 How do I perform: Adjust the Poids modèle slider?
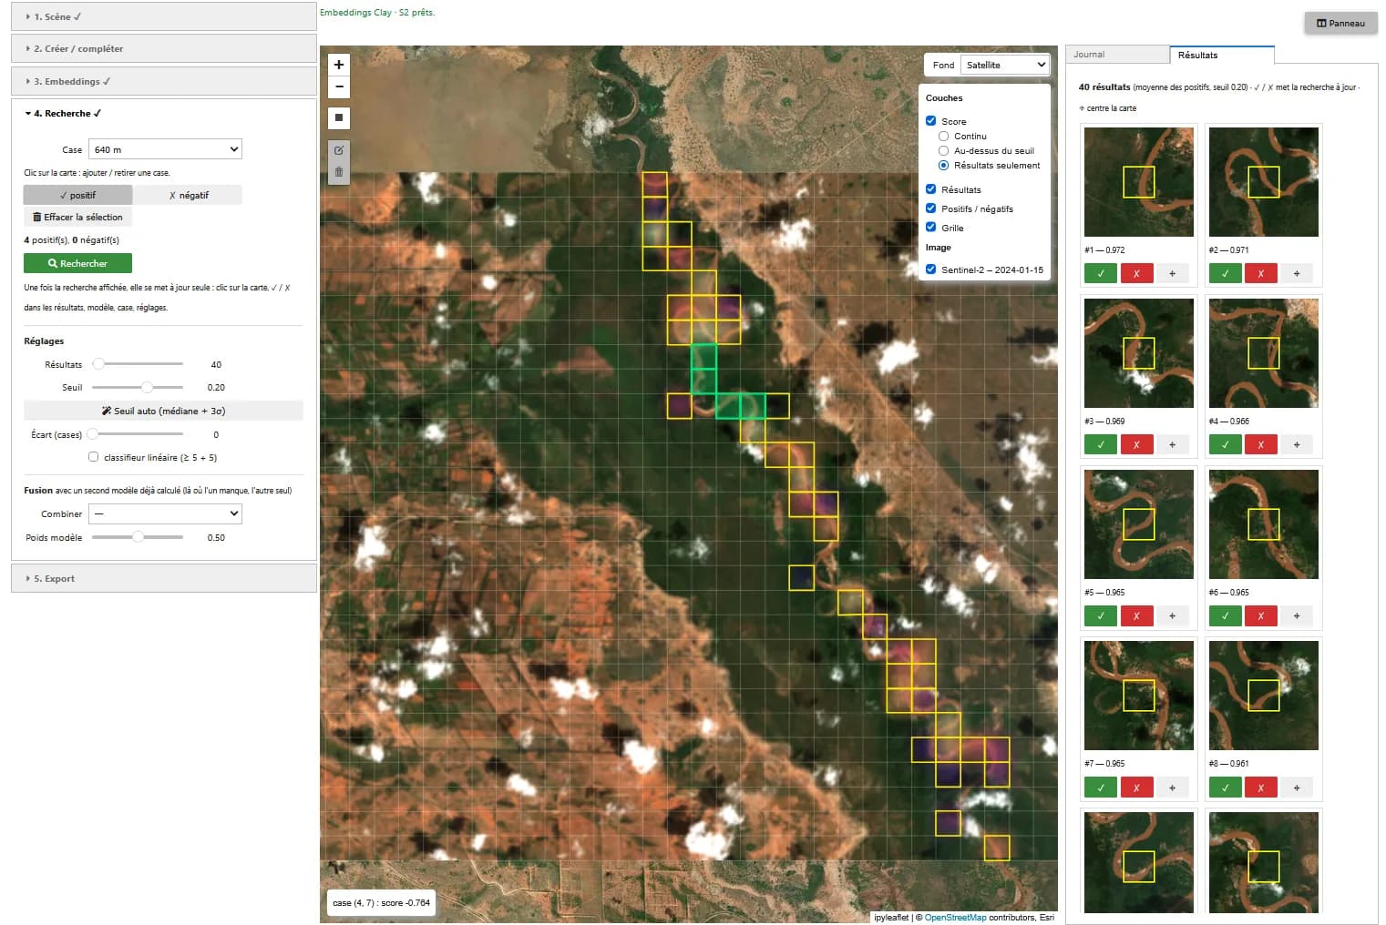138,537
